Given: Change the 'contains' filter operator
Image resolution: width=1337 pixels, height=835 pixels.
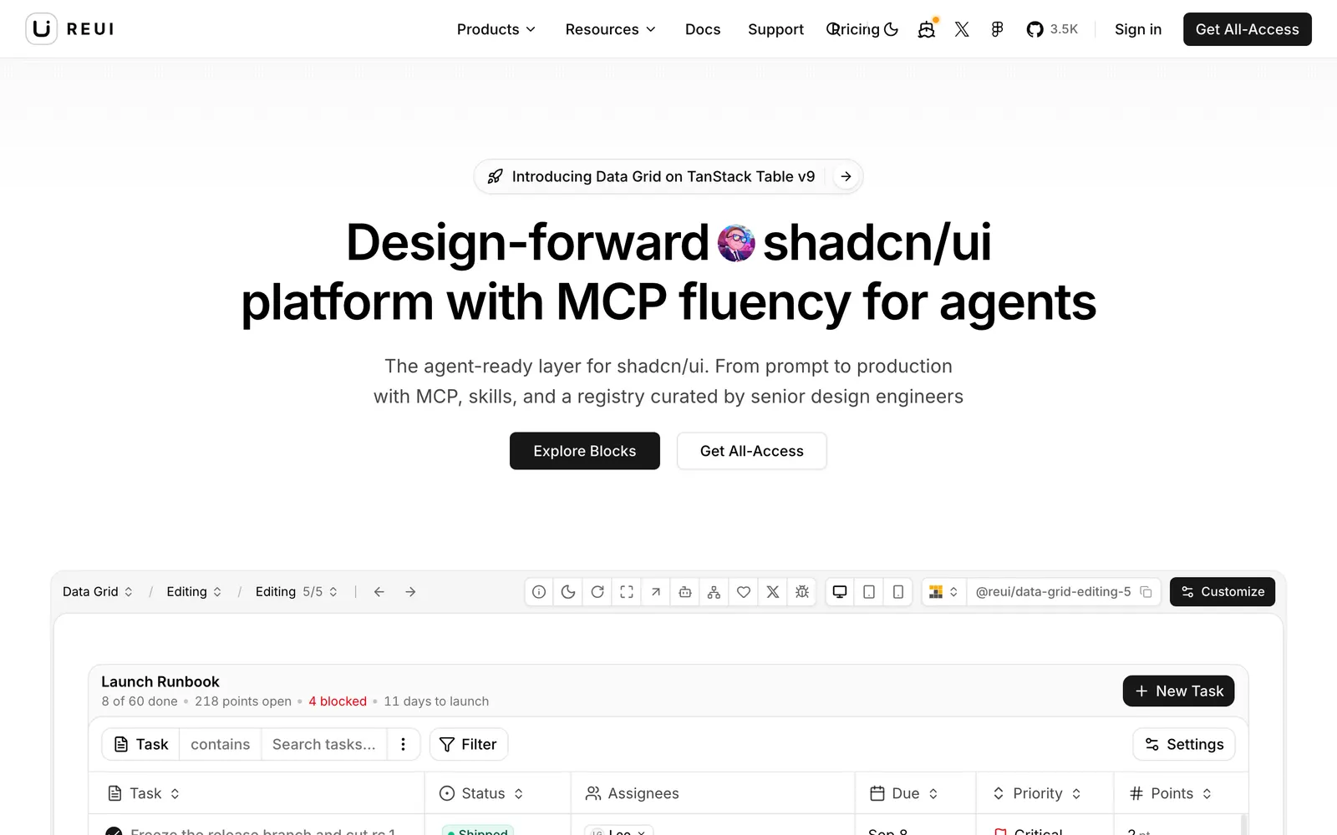Looking at the screenshot, I should coord(221,745).
